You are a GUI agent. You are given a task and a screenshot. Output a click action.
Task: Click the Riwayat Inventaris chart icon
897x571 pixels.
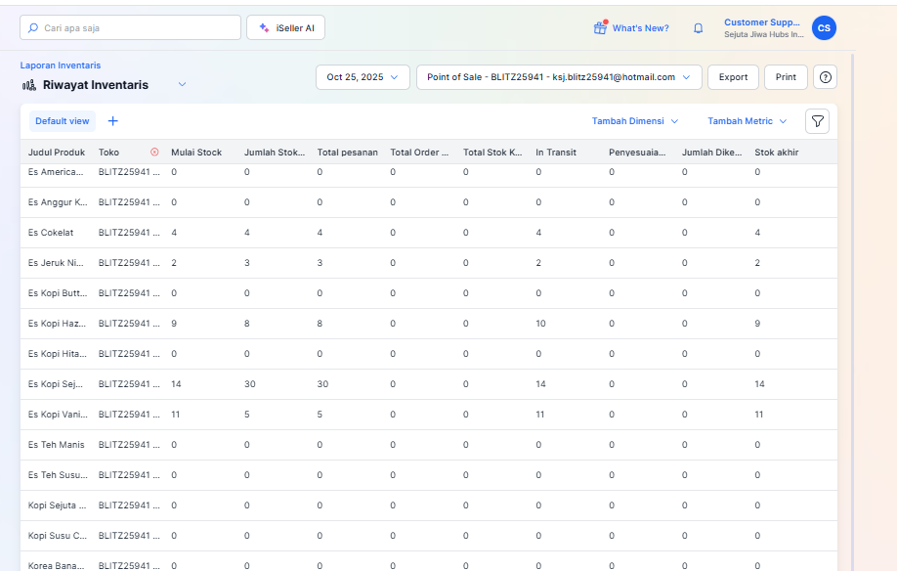click(28, 85)
